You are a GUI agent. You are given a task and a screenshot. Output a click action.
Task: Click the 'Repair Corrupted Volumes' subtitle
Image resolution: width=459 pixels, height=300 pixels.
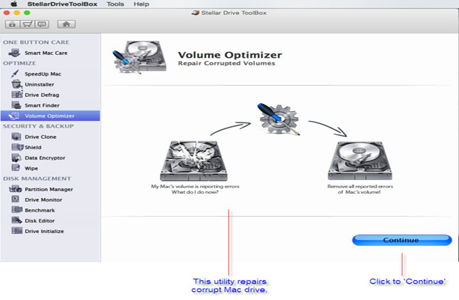[226, 63]
